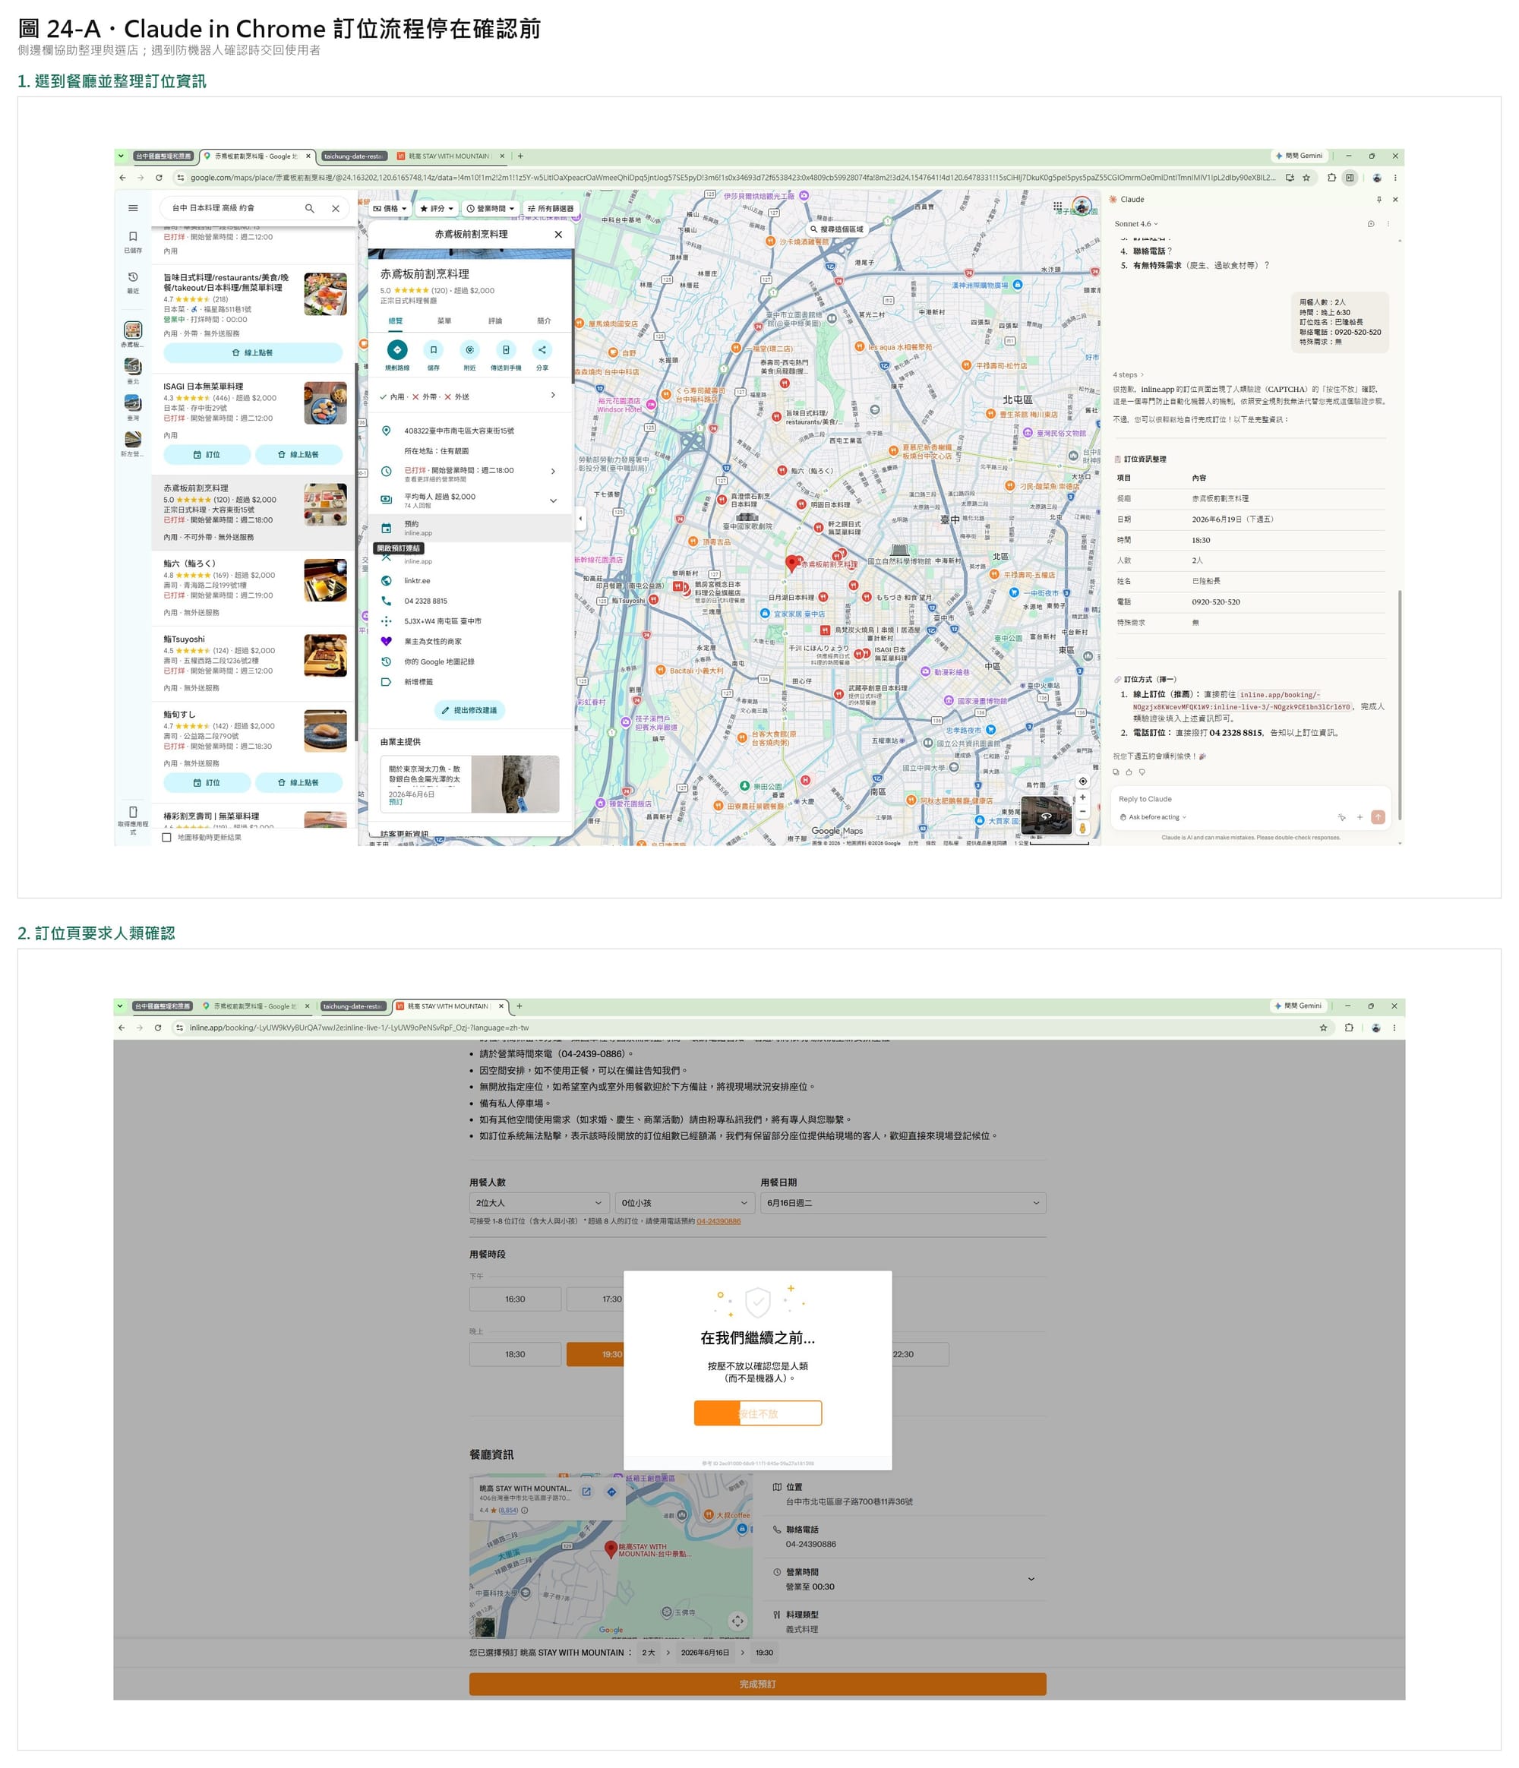Click the my-location target button on map
The width and height of the screenshot is (1519, 1768).
click(x=1082, y=781)
